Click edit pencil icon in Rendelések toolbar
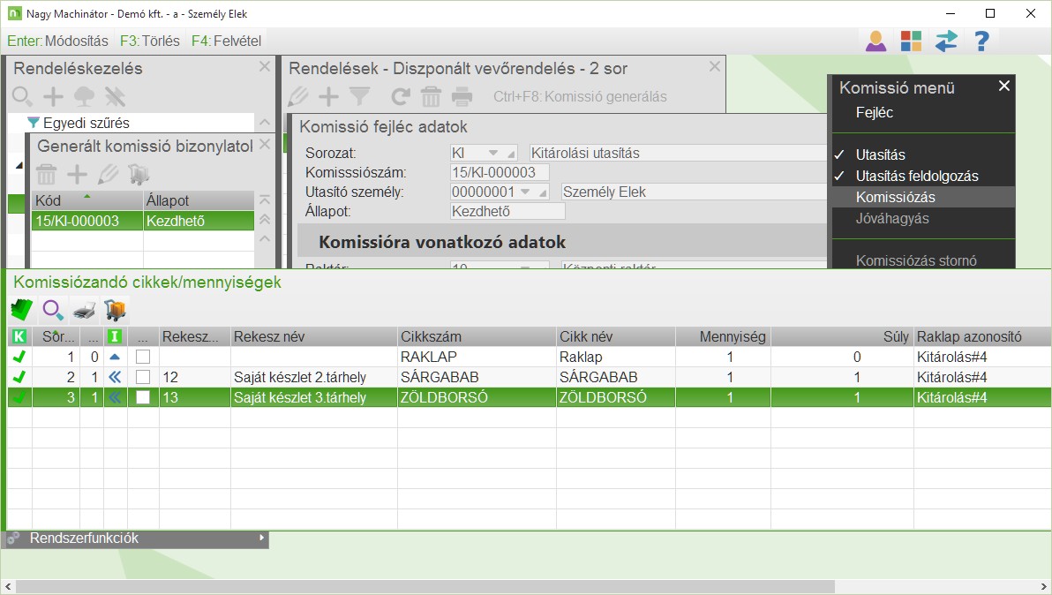This screenshot has height=595, width=1052. 298,96
